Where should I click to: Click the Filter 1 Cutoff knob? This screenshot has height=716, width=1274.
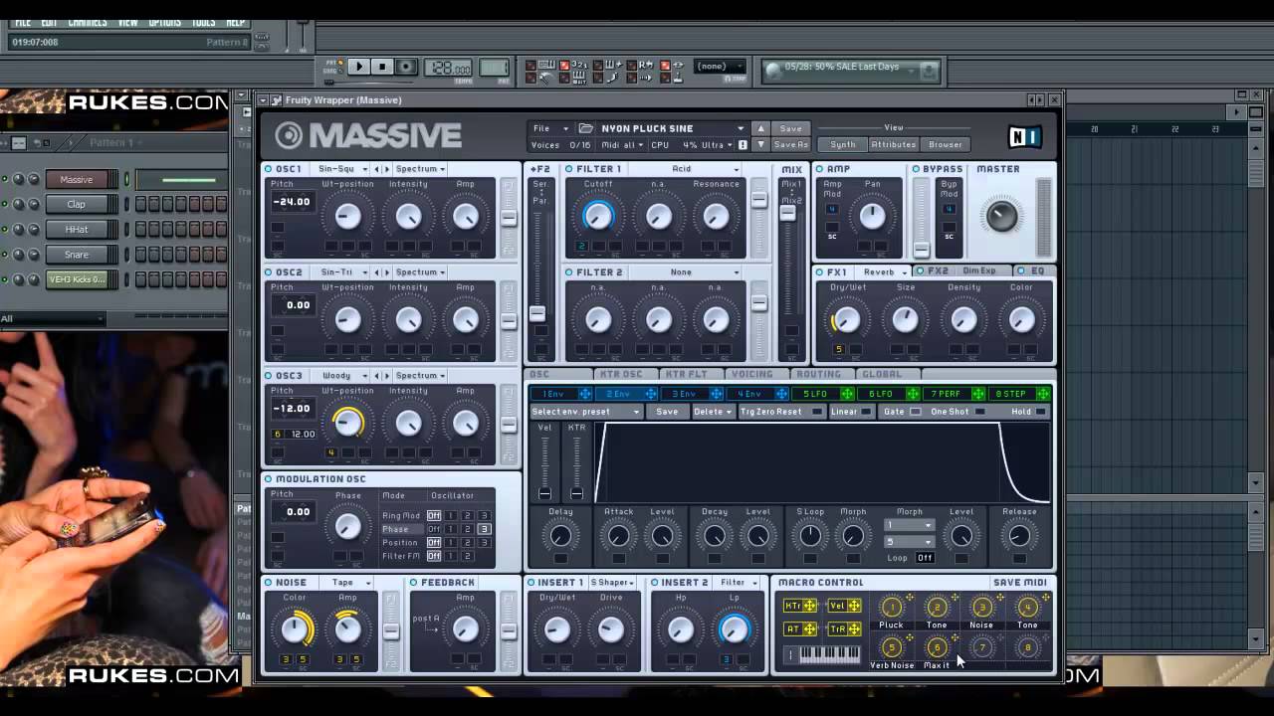coord(598,215)
